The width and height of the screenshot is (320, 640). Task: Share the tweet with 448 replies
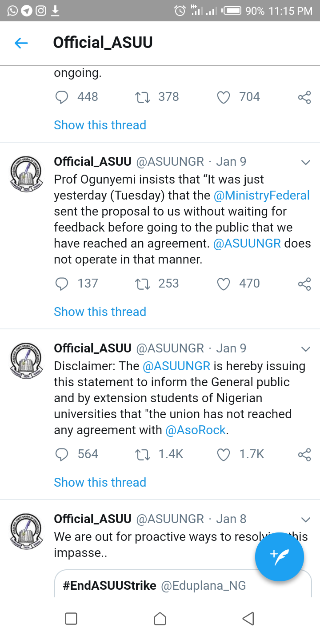click(x=304, y=97)
